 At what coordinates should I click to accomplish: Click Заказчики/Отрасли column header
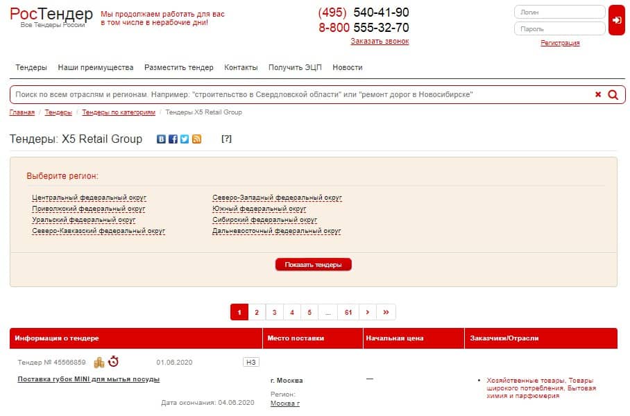point(541,338)
